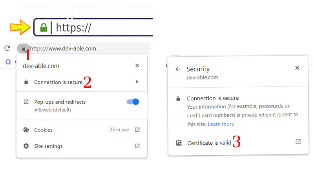Go back using the Security panel arrow
The width and height of the screenshot is (314, 176).
[178, 69]
